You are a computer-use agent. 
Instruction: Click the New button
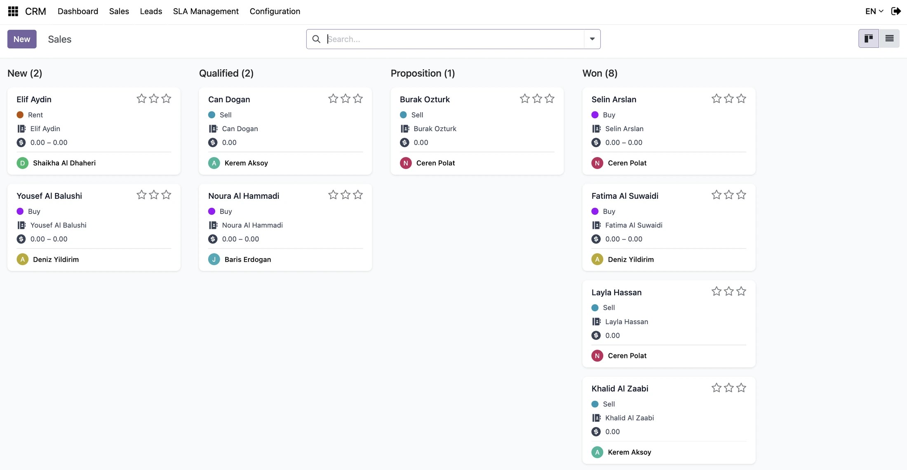point(22,39)
